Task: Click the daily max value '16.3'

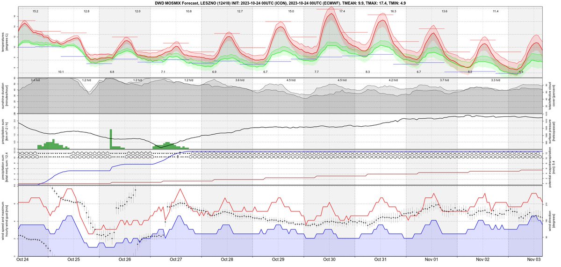Action: pyautogui.click(x=393, y=11)
